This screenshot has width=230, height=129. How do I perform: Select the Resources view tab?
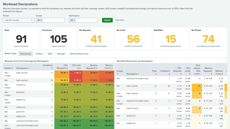[26, 54]
